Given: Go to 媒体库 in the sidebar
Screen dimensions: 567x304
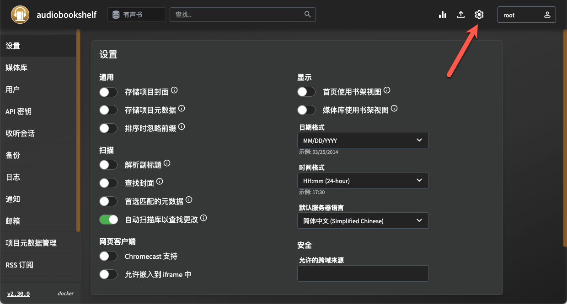Looking at the screenshot, I should click(16, 68).
